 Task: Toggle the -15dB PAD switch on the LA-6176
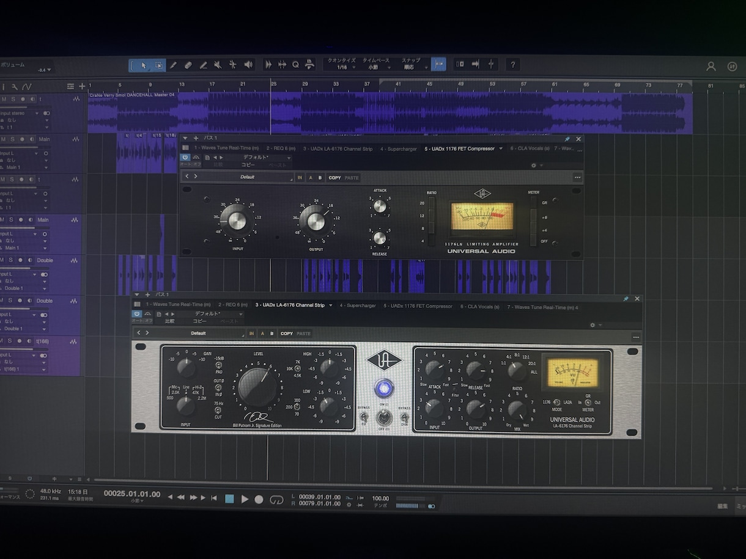pos(218,365)
